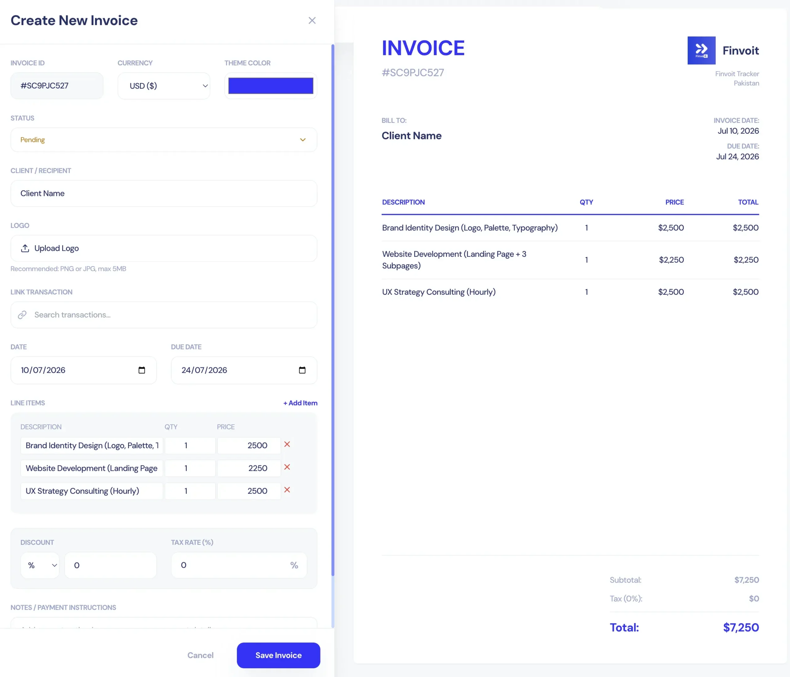Delete the Website Development line item

point(287,467)
